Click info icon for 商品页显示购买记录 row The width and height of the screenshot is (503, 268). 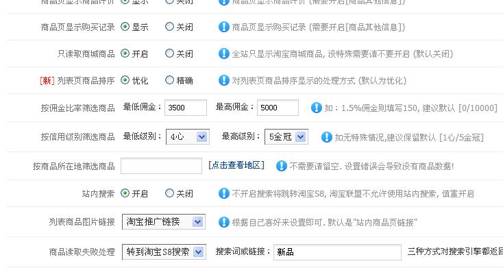(x=223, y=27)
